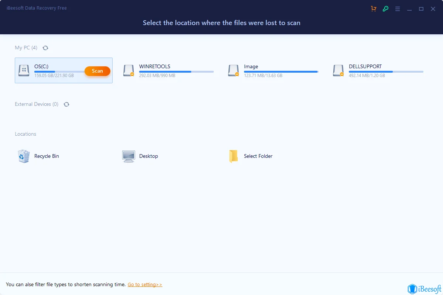This screenshot has width=443, height=295.
Task: Select the DELLSUPPORT drive icon
Action: tap(338, 70)
